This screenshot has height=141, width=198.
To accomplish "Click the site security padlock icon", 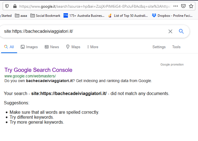I will tap(15, 6).
